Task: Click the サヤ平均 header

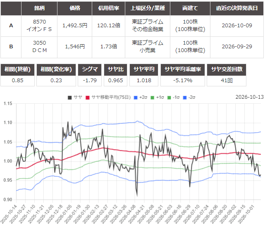Action: [144, 69]
